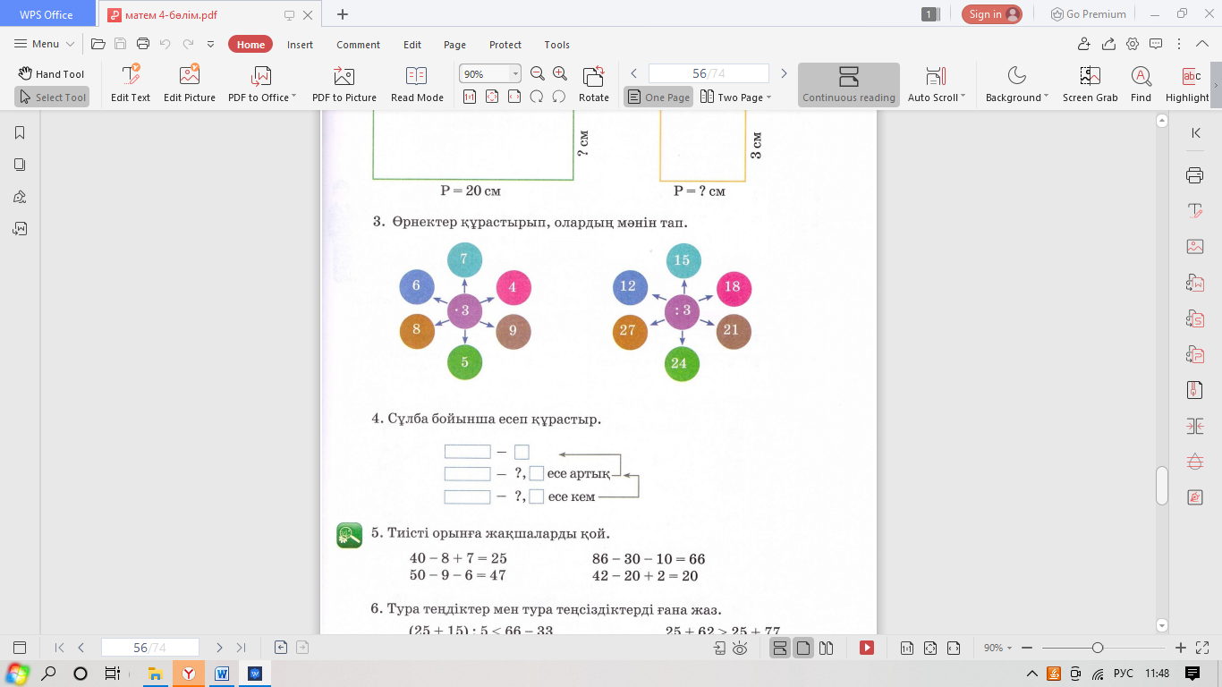Viewport: 1222px width, 687px height.
Task: Go to the next page arrow in toolbar
Action: pyautogui.click(x=785, y=74)
